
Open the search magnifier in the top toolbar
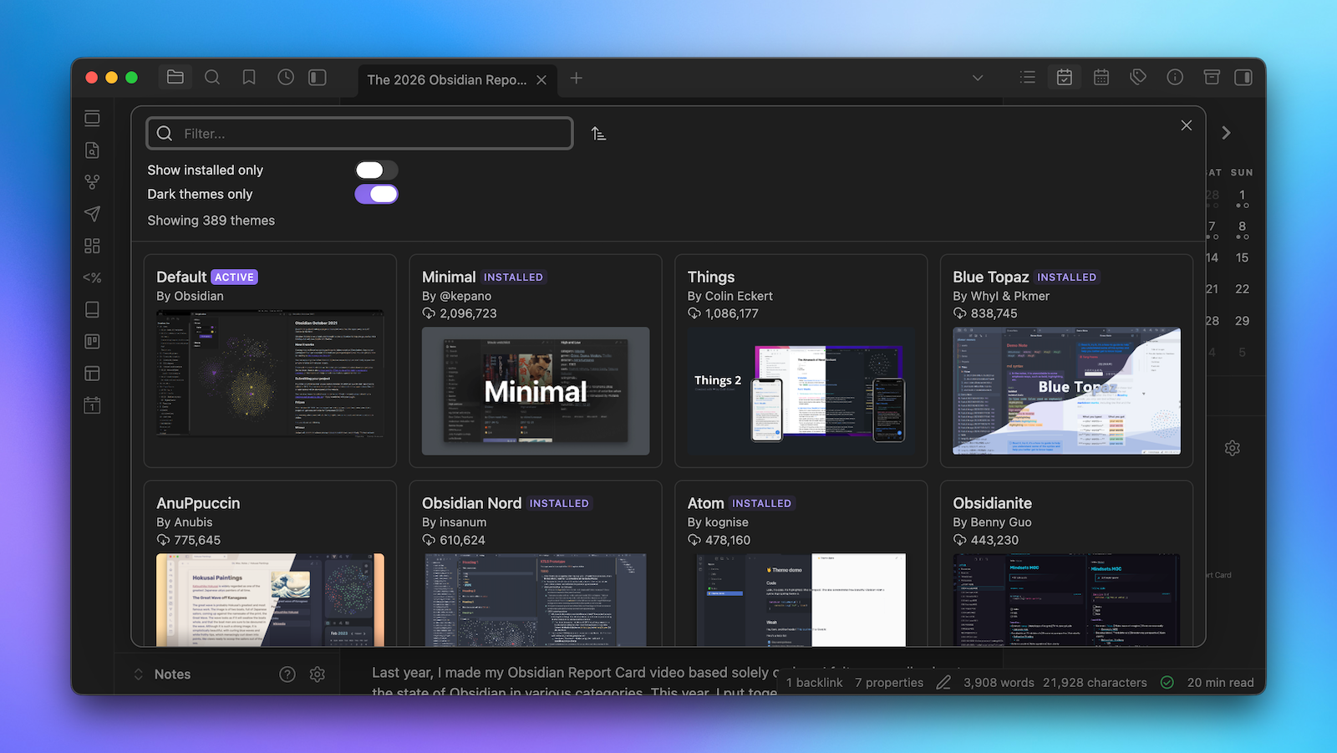point(212,78)
